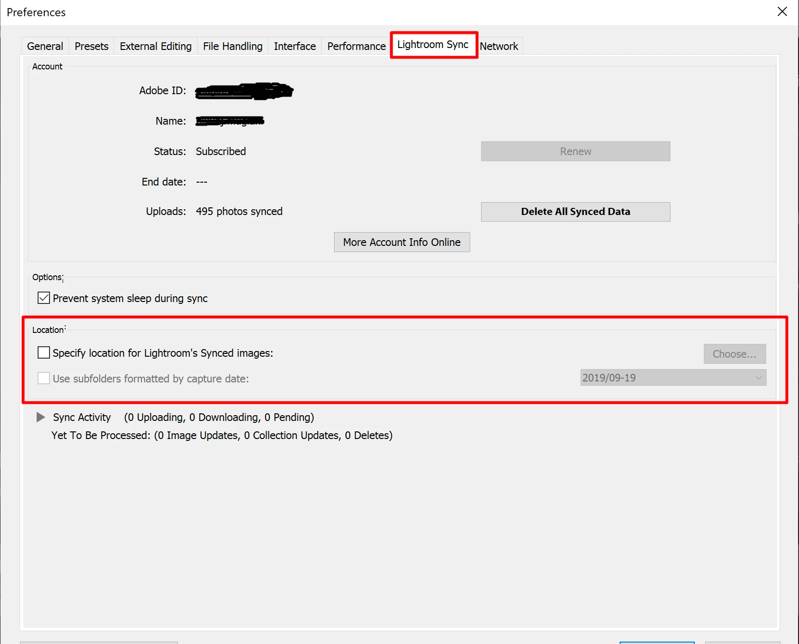The height and width of the screenshot is (644, 799).
Task: Click the Uploads label
Action: pyautogui.click(x=166, y=211)
